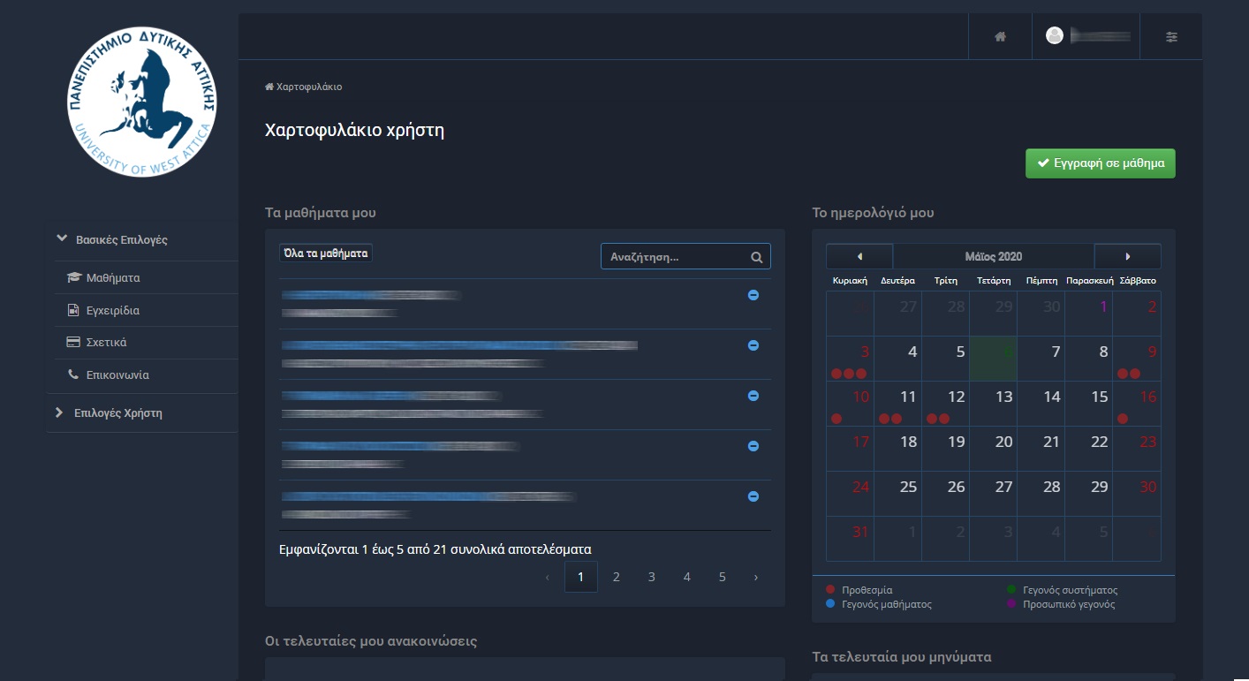Go to previous month in calendar
The height and width of the screenshot is (681, 1249).
pos(859,256)
